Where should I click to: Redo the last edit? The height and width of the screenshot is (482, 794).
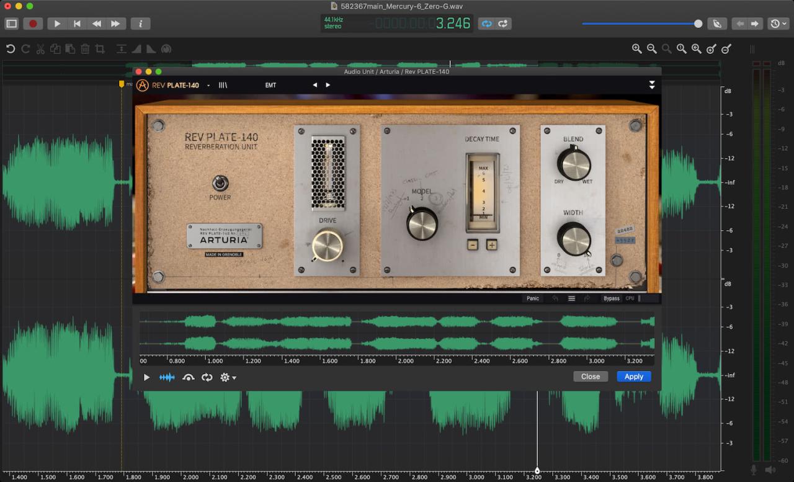pos(25,49)
